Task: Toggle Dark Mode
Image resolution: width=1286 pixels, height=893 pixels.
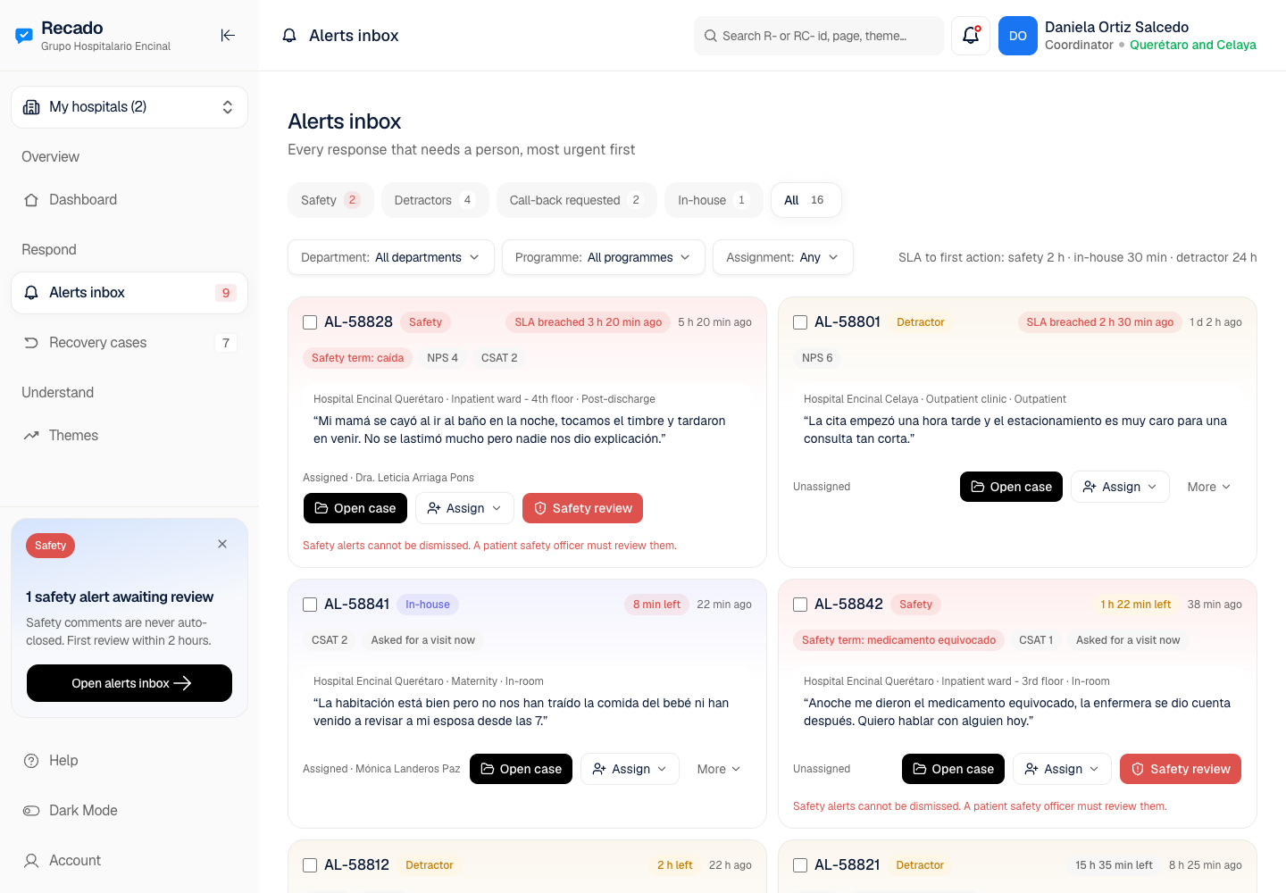Action: (129, 811)
